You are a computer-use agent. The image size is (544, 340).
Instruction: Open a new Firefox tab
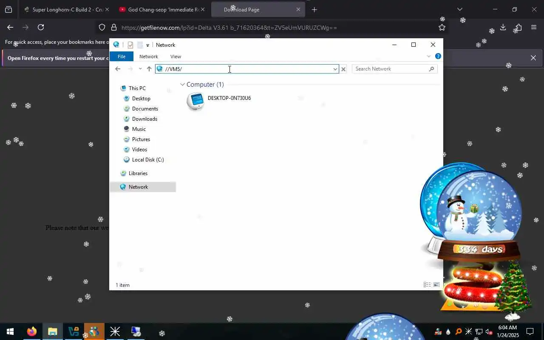point(314,9)
